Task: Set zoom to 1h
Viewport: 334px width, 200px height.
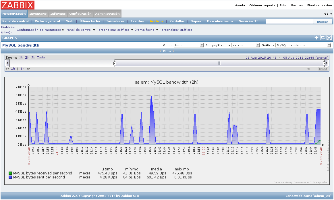Action: (x=21, y=57)
